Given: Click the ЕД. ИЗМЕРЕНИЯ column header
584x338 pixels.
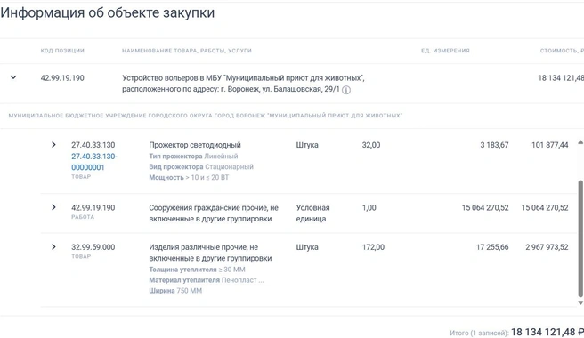Looking at the screenshot, I should [445, 51].
